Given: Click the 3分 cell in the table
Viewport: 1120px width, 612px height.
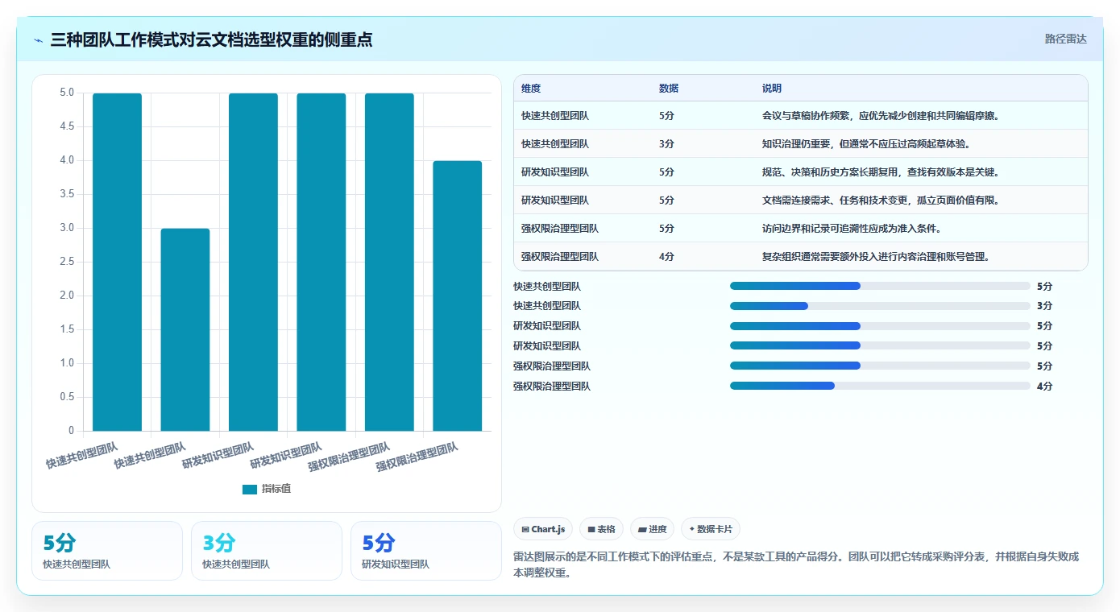Looking at the screenshot, I should [666, 144].
